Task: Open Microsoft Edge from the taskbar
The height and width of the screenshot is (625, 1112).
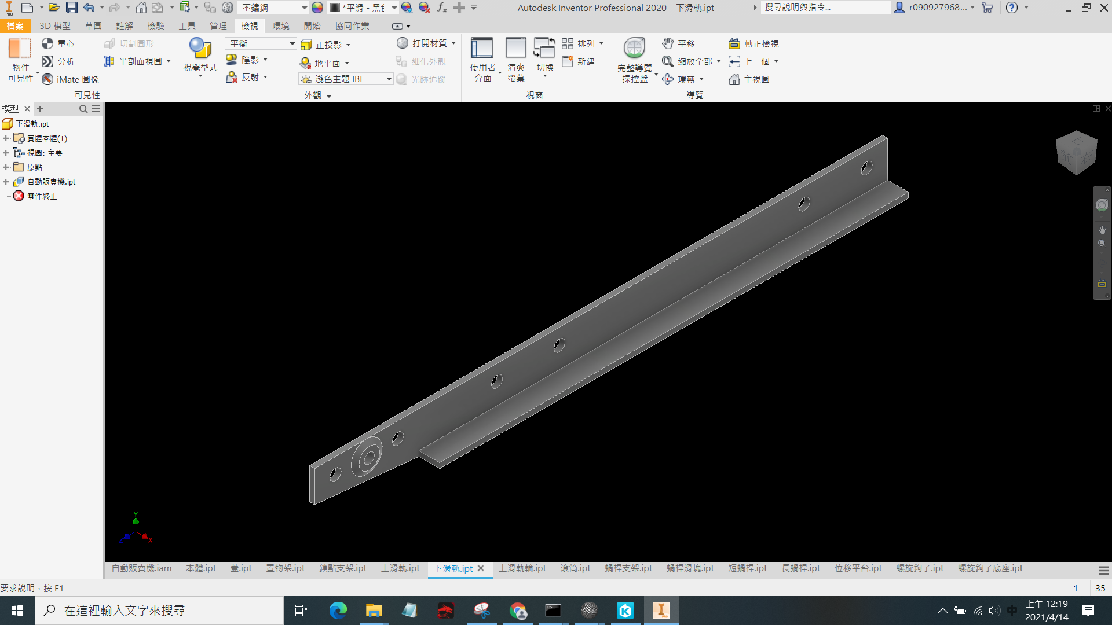Action: point(338,611)
